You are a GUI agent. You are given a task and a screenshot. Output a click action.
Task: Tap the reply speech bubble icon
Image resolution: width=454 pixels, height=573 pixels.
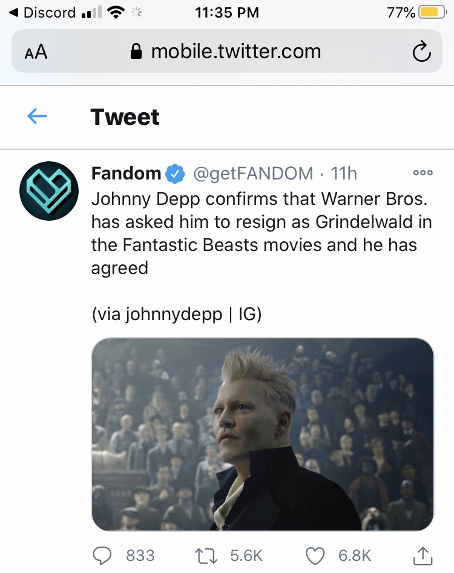(x=102, y=555)
